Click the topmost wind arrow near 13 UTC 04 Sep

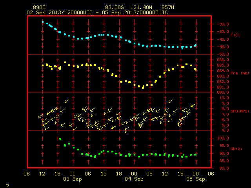coord(171,101)
